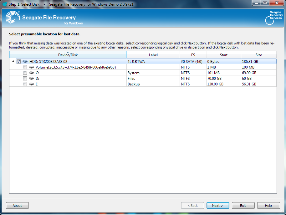Click the Exit button

(x=243, y=206)
